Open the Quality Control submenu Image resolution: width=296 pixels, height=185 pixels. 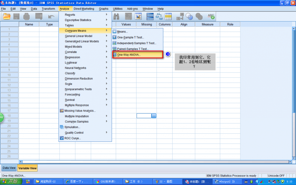click(85, 132)
